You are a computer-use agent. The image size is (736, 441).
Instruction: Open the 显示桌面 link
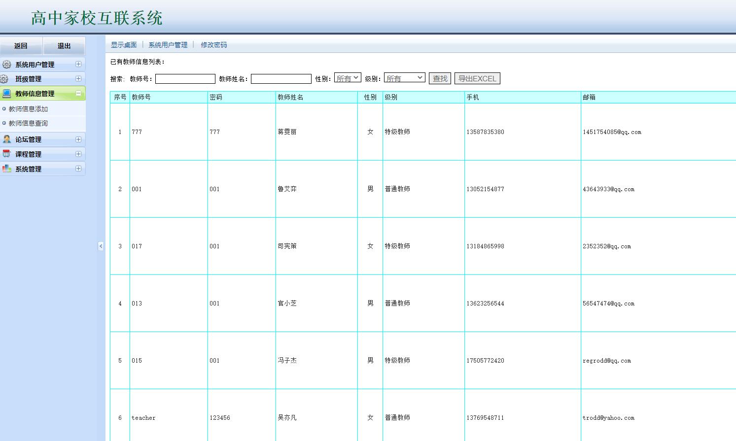(x=124, y=45)
